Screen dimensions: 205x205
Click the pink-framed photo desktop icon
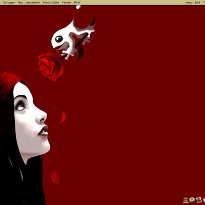click(198, 200)
